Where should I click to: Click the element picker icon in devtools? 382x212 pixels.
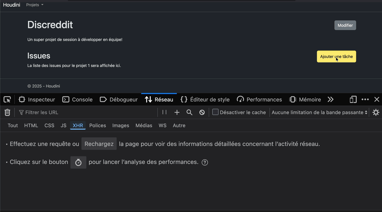7,100
